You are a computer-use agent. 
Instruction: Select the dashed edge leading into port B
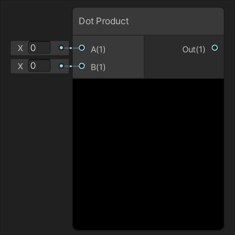pos(72,66)
